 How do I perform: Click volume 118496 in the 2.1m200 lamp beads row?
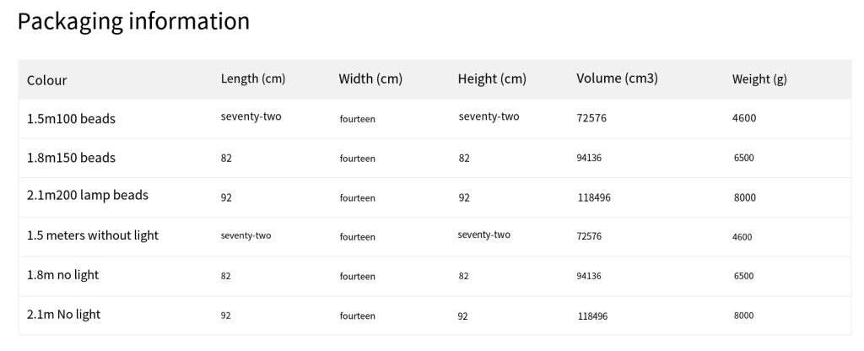594,197
